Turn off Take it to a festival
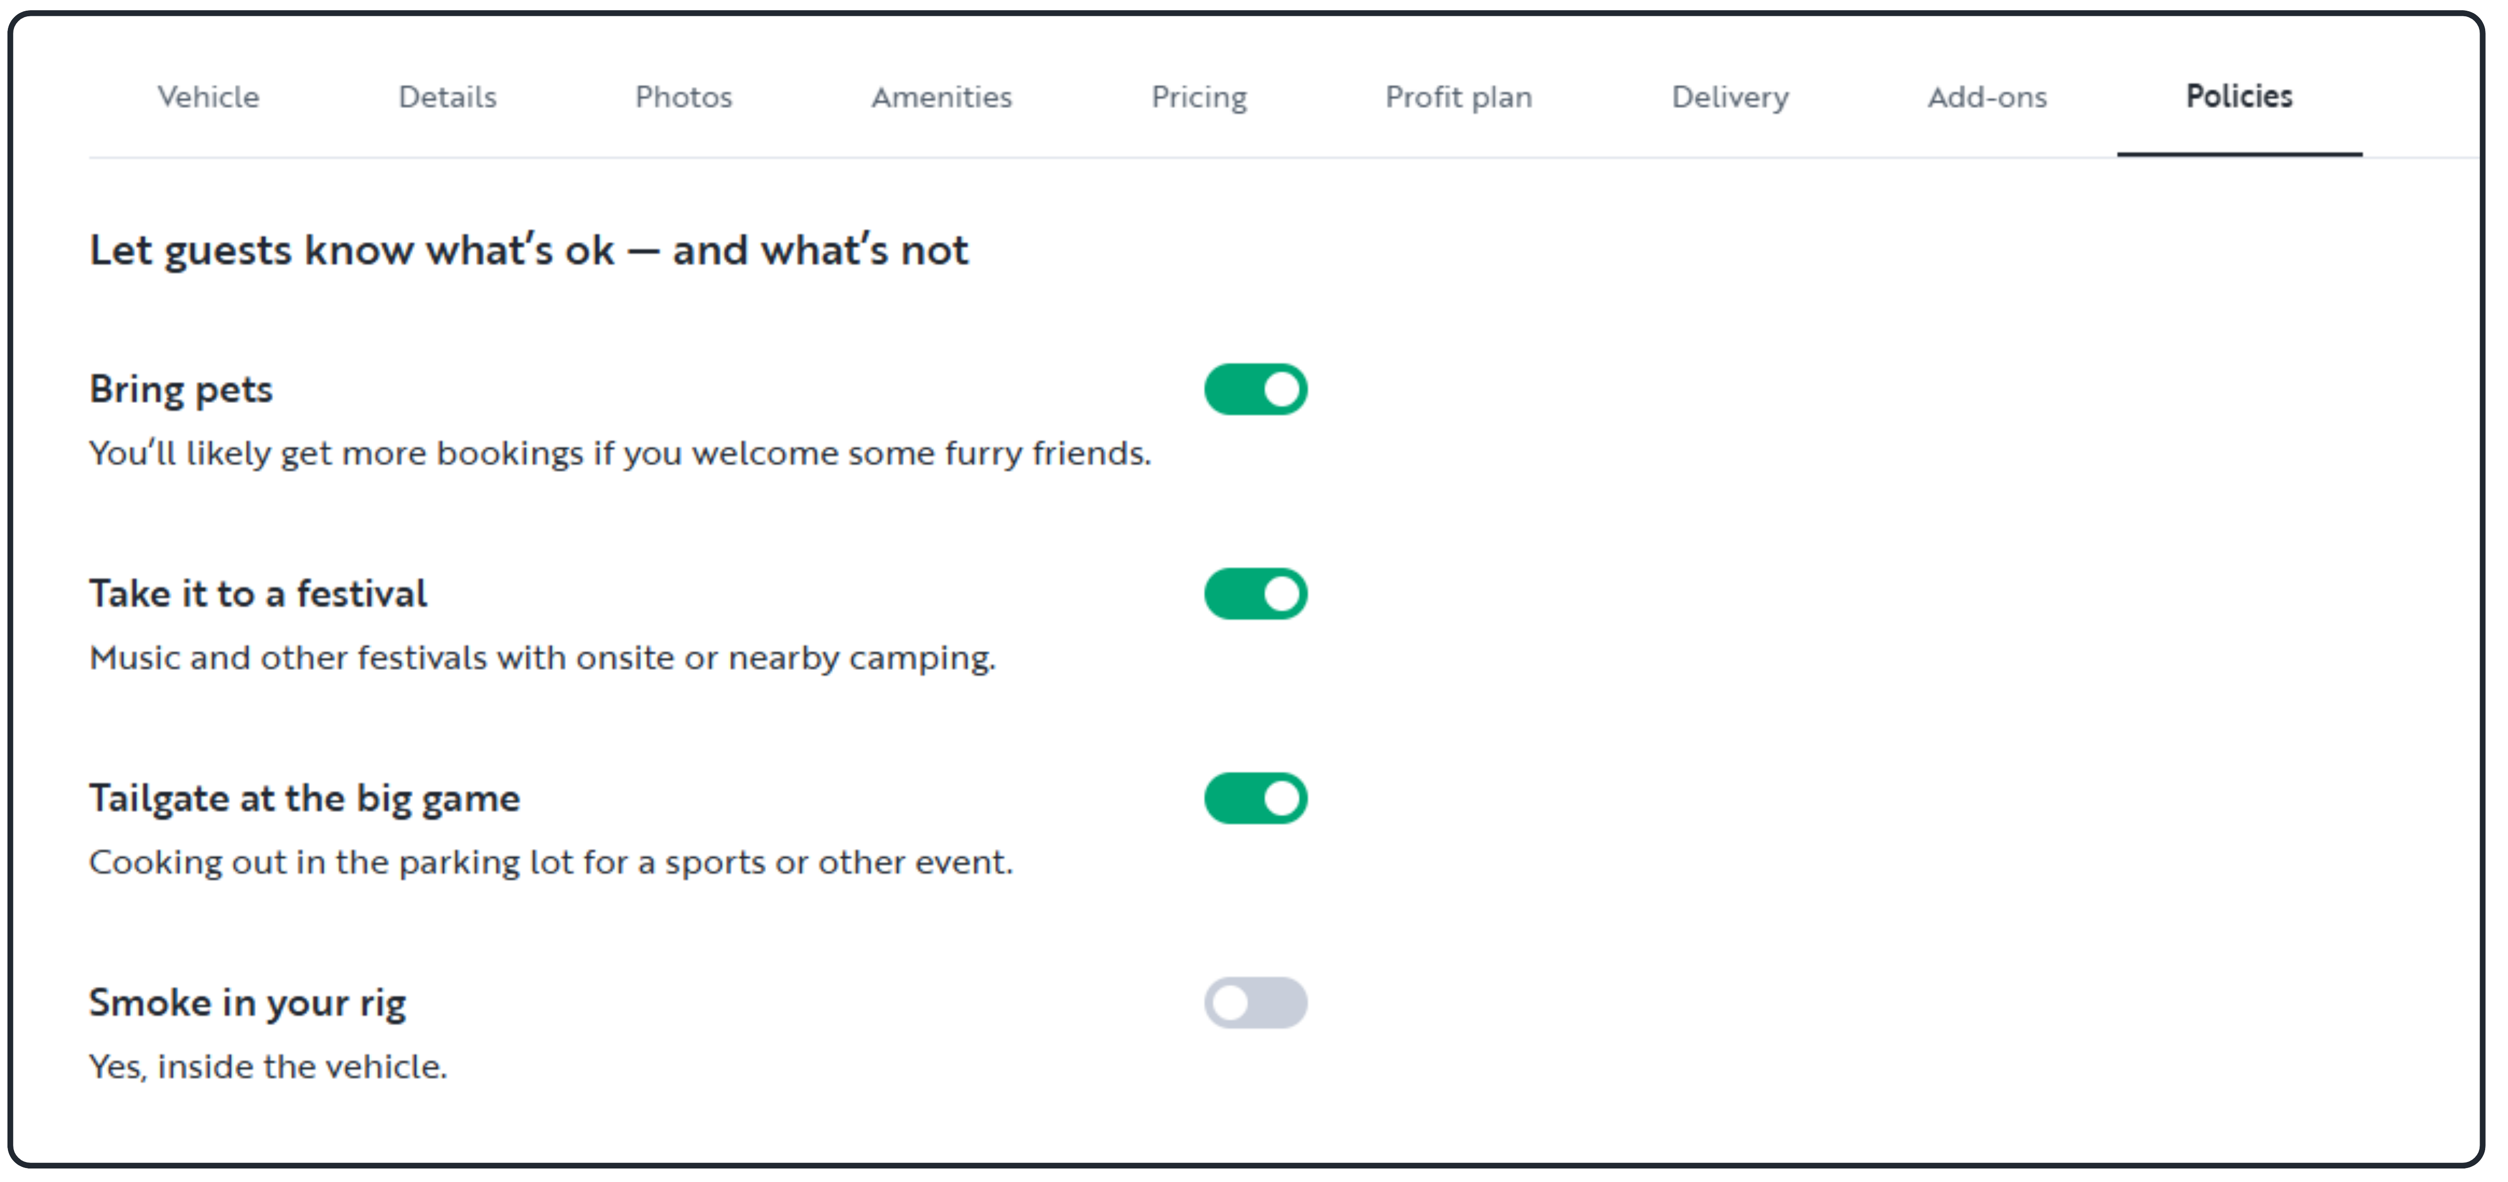 coord(1255,594)
